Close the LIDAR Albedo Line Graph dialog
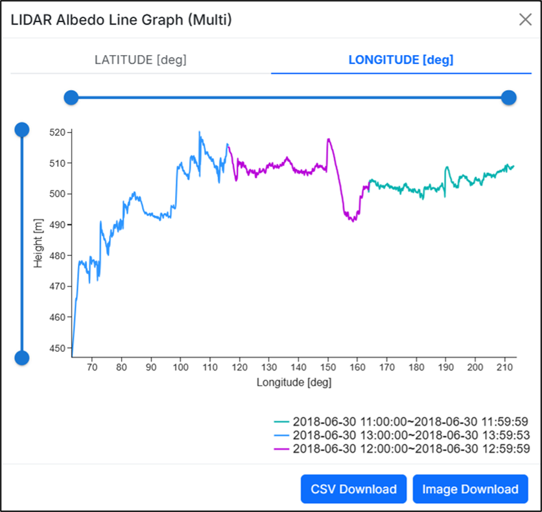Screen dimensions: 542x512 (x=525, y=19)
